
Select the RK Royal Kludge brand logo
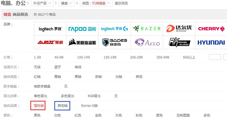coord(179,42)
